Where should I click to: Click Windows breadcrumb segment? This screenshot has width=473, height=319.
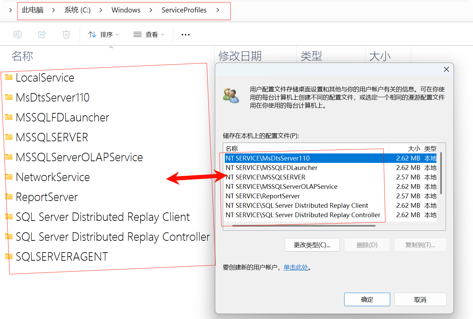(x=126, y=10)
